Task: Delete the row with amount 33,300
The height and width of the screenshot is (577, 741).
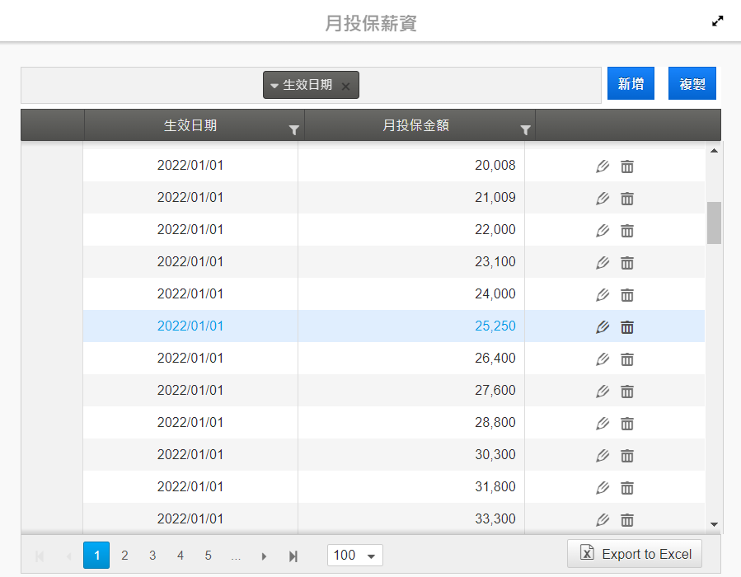Action: [x=627, y=520]
